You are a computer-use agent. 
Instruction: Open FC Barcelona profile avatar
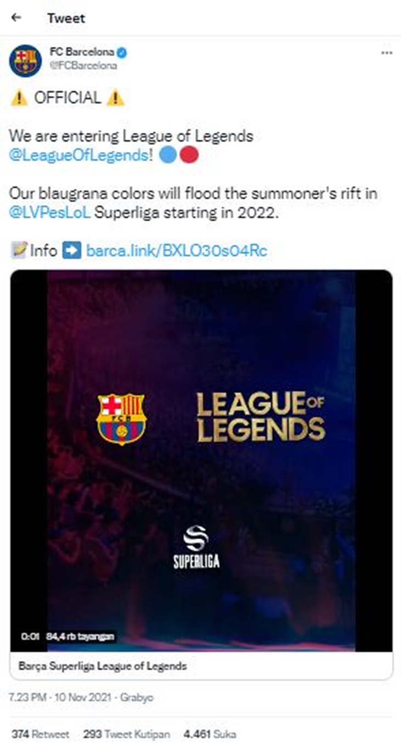point(25,60)
